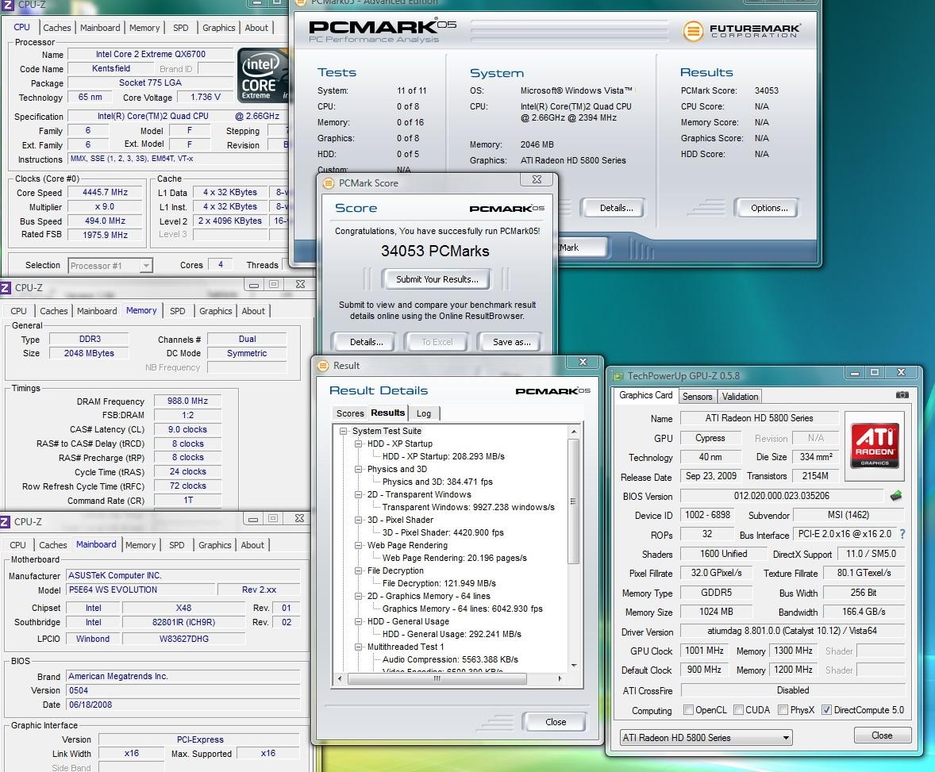Viewport: 935px width, 772px height.
Task: Minimize the CPU-Z Memory window
Action: pyautogui.click(x=253, y=285)
